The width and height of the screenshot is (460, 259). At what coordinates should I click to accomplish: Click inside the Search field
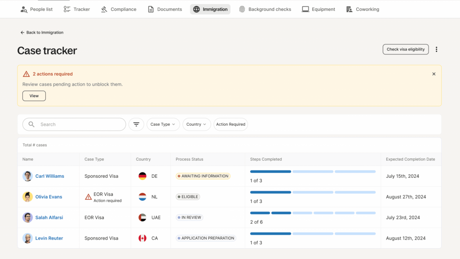[x=74, y=124]
